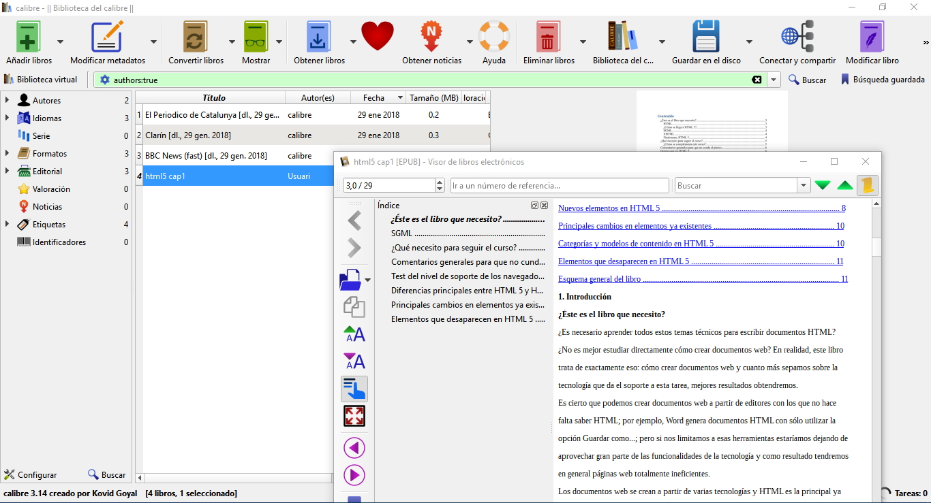Click the Añadir libros icon
This screenshot has width=931, height=503.
pos(28,36)
